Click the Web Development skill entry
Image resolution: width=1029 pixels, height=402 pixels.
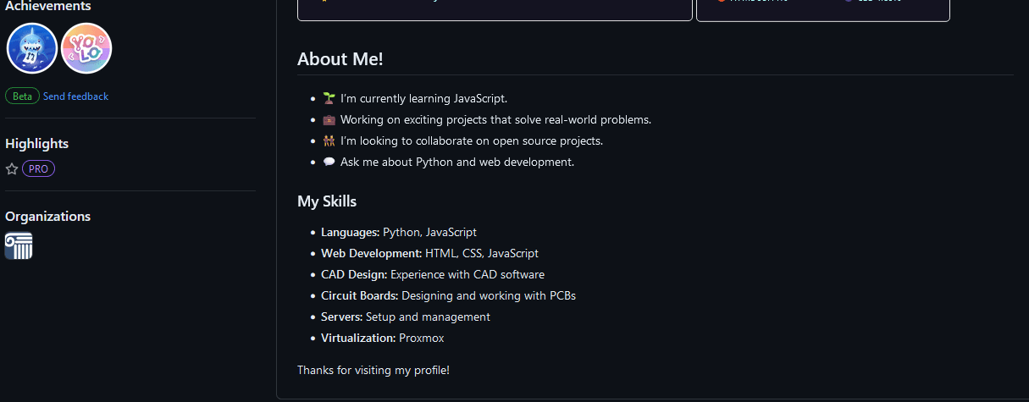pyautogui.click(x=429, y=253)
